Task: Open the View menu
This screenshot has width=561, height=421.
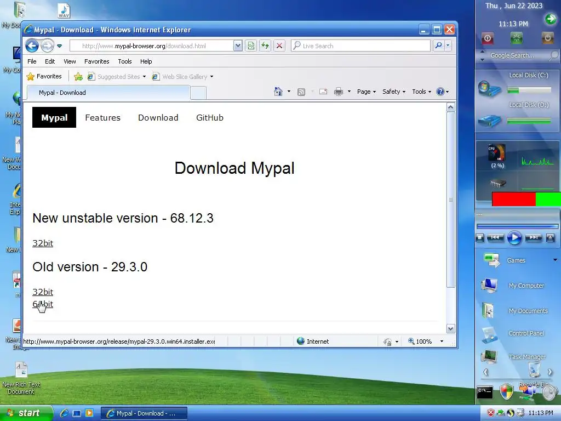Action: pos(70,61)
